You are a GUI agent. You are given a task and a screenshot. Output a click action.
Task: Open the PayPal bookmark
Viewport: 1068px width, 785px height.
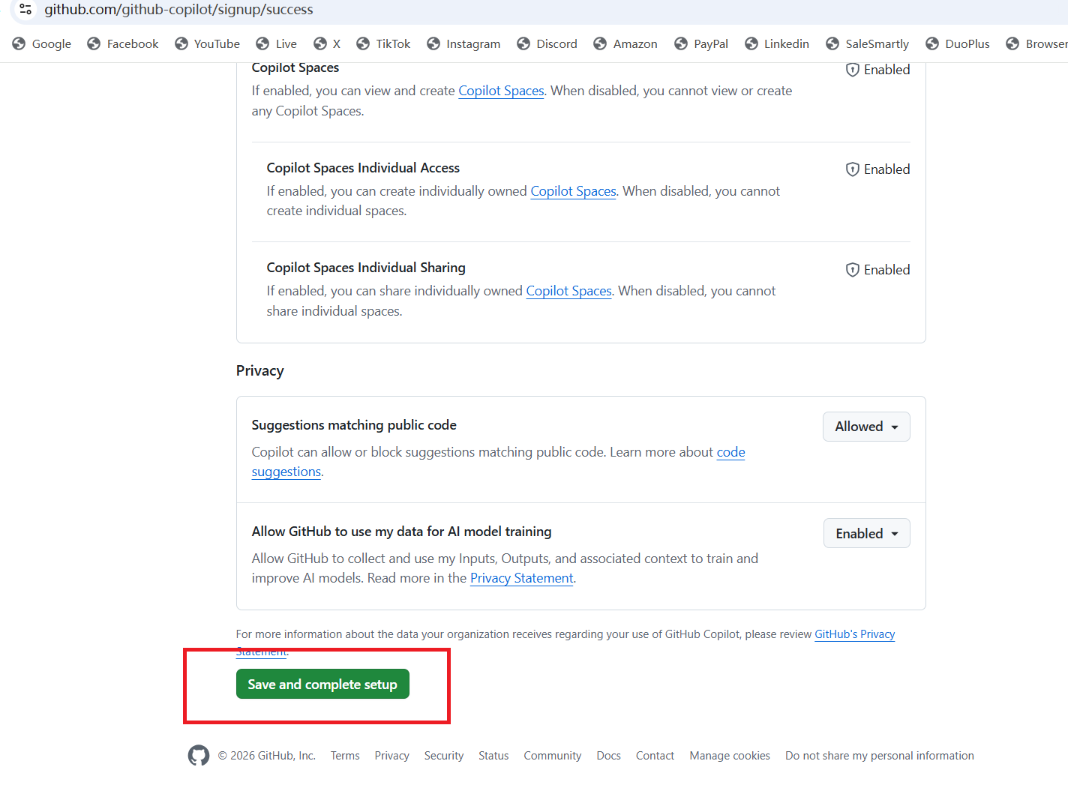click(x=701, y=44)
